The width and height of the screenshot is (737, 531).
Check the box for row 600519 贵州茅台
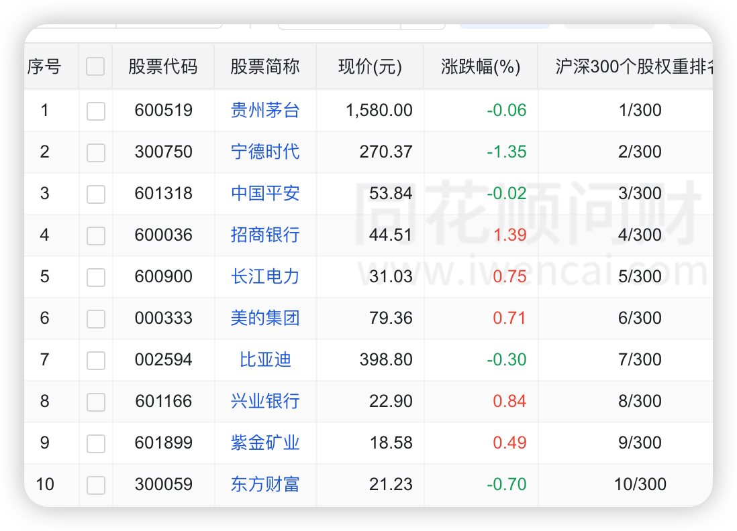[x=96, y=111]
